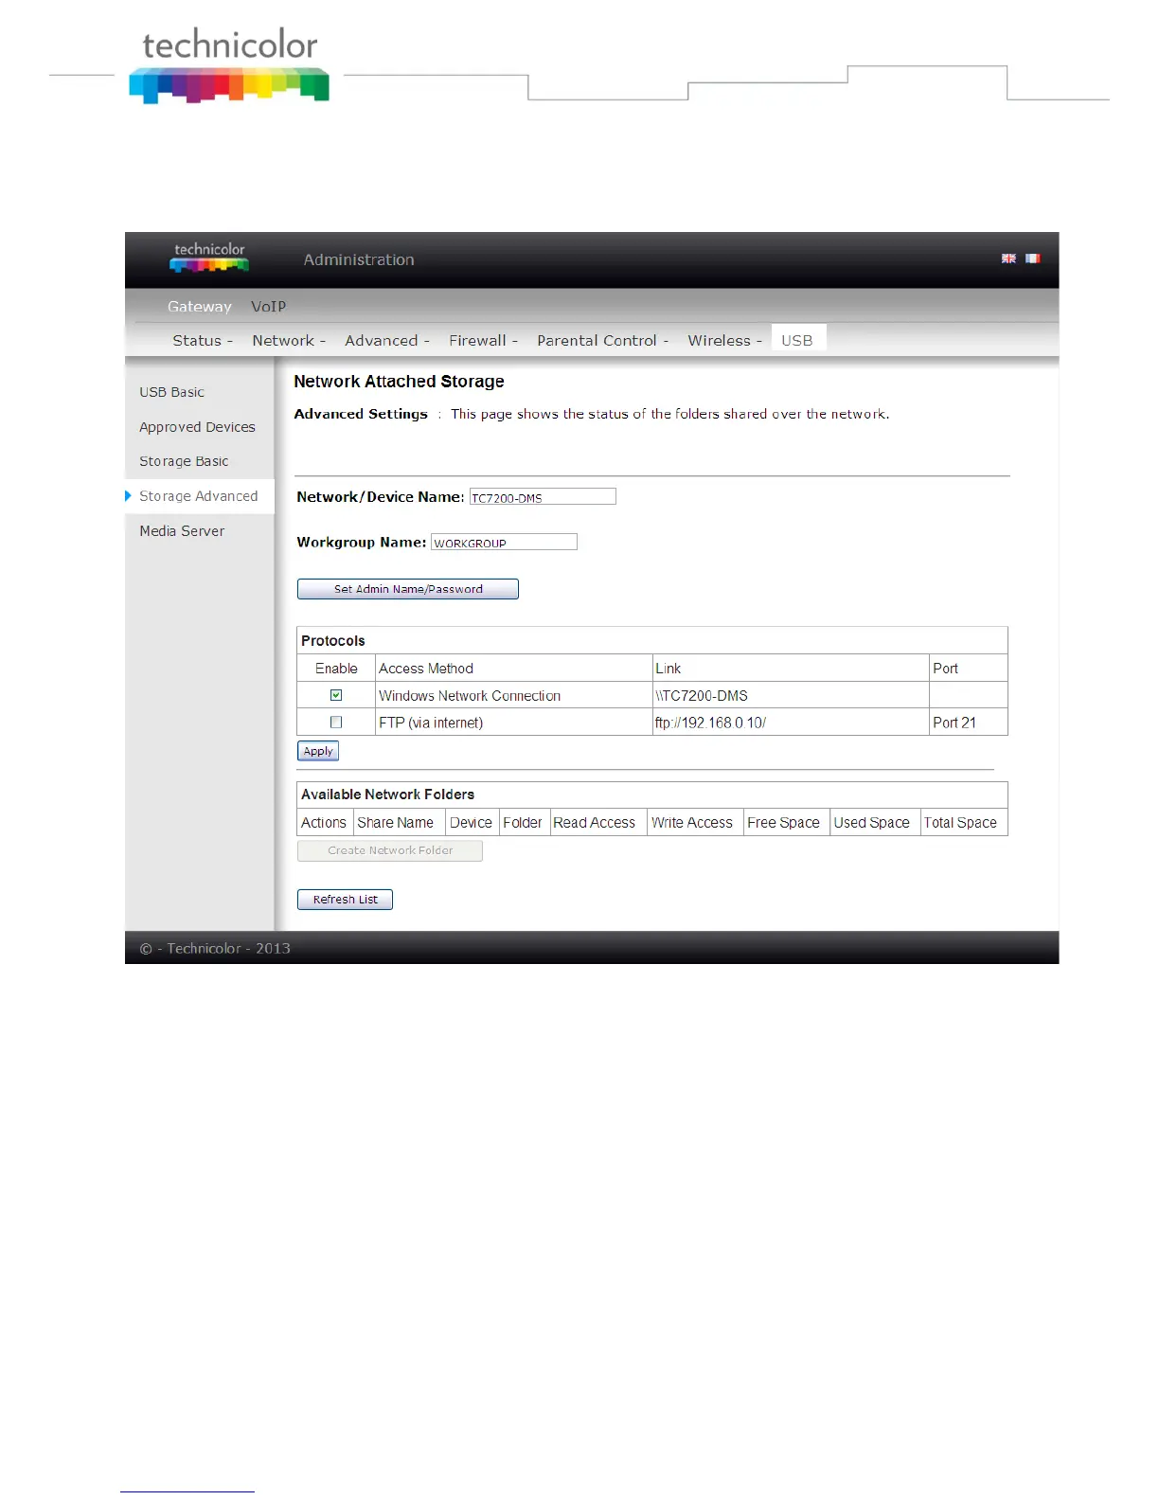Click the Device column header

point(471,823)
